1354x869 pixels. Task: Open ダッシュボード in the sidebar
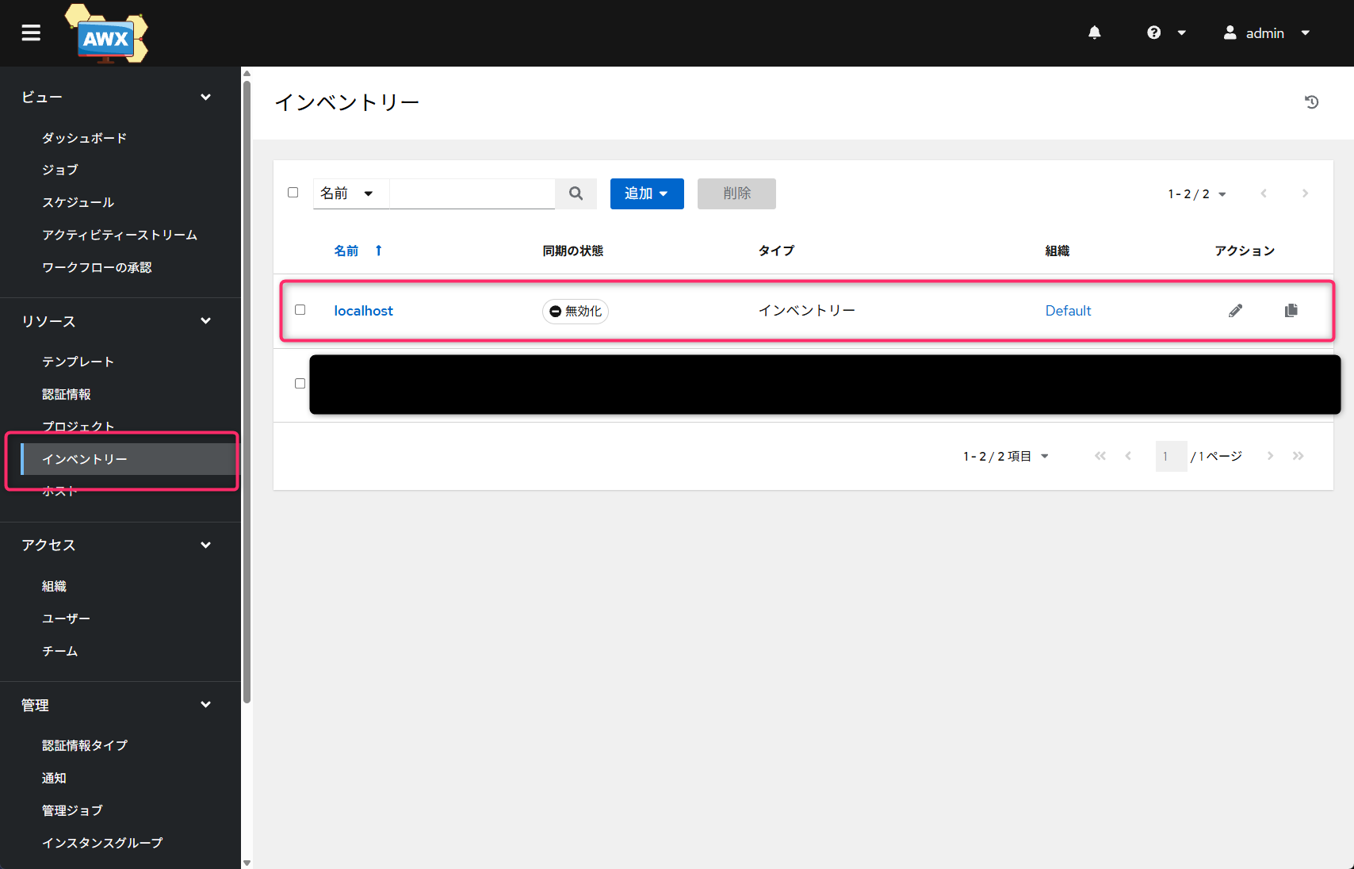click(x=84, y=138)
